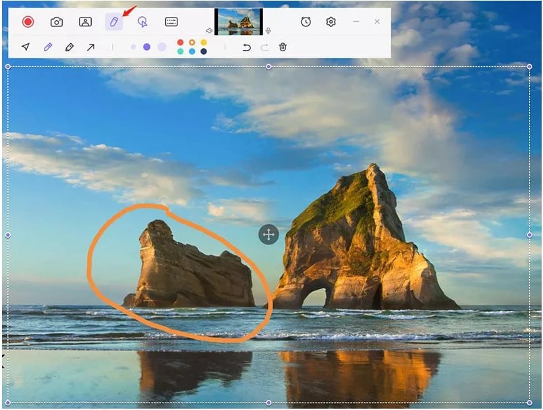The width and height of the screenshot is (543, 410).
Task: Pick the red color swatch
Action: 180,43
